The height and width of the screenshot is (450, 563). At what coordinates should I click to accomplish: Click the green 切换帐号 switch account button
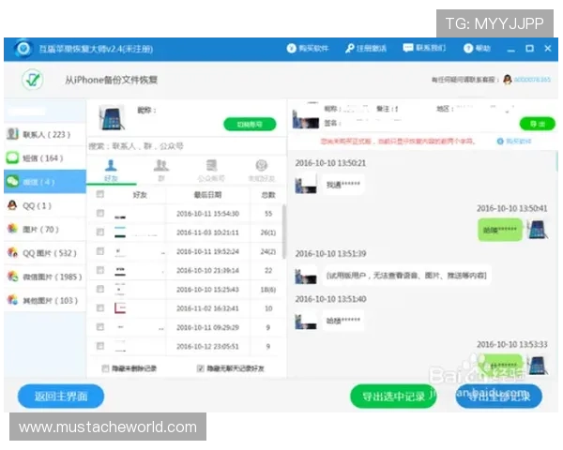point(250,124)
